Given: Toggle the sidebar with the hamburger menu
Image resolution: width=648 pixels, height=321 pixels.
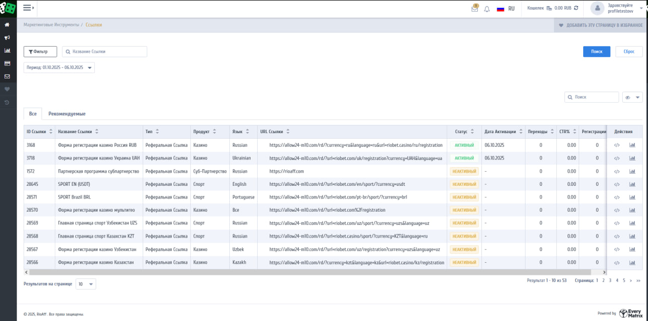Looking at the screenshot, I should point(28,8).
